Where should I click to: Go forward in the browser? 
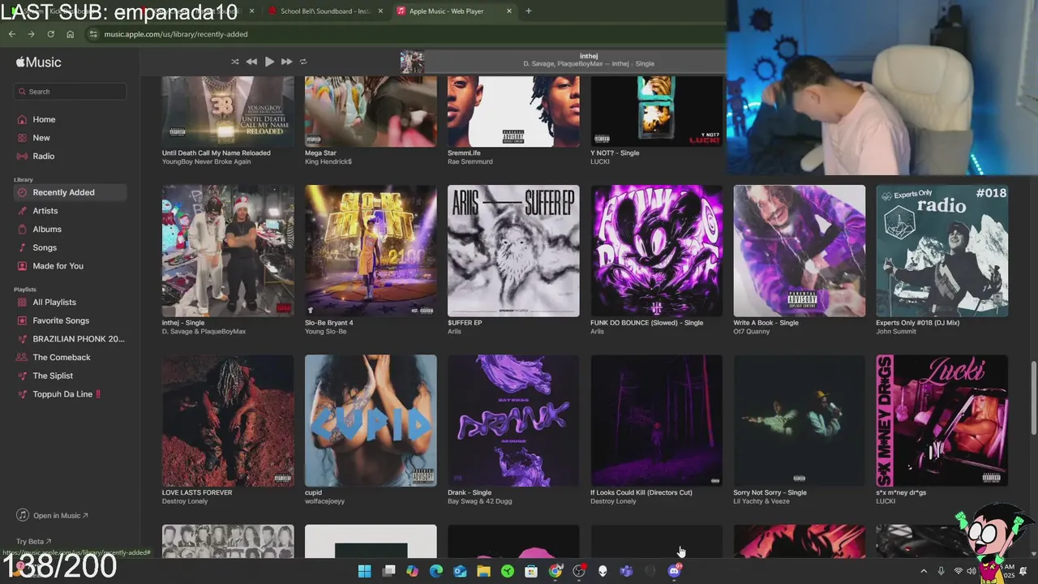tap(31, 34)
